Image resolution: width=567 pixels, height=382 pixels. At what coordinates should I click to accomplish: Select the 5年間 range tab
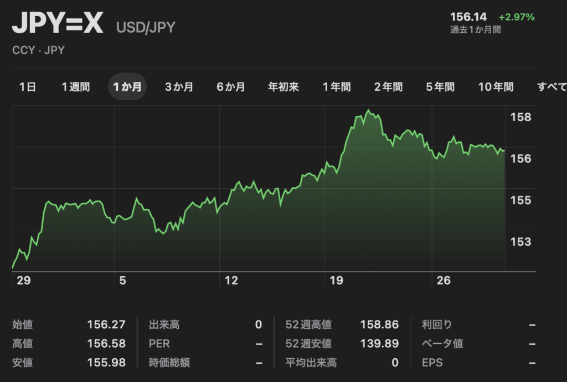point(440,87)
